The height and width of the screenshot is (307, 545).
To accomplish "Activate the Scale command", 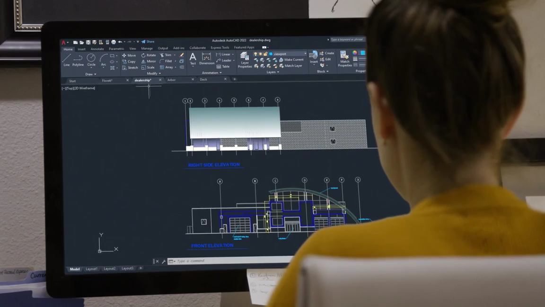I will pos(148,68).
